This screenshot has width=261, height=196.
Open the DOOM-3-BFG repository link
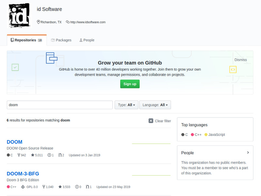(23, 174)
